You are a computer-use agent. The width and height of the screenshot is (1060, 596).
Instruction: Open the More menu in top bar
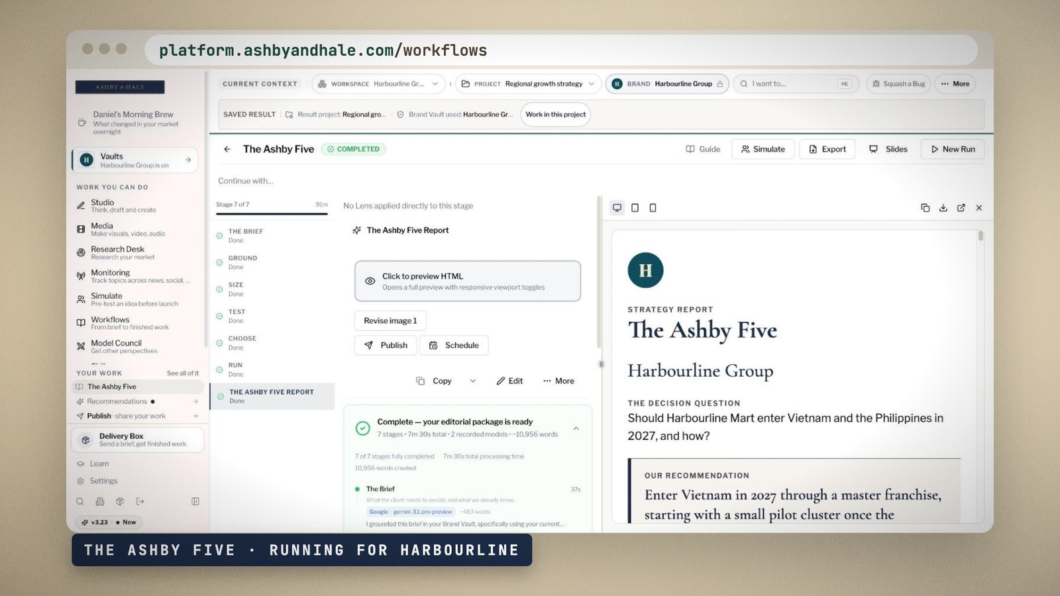click(x=955, y=84)
